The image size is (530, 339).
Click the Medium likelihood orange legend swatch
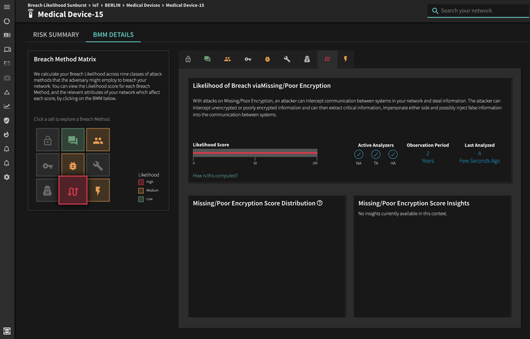pyautogui.click(x=141, y=191)
